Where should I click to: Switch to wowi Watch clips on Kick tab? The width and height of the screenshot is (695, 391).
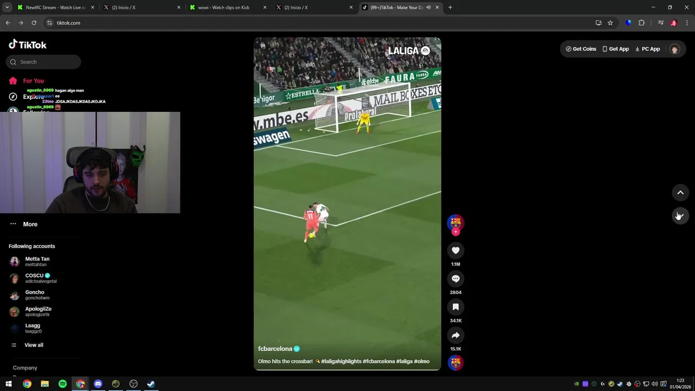[228, 8]
